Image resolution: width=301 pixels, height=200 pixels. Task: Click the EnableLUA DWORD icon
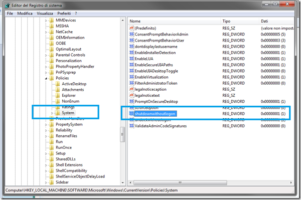click(x=131, y=59)
